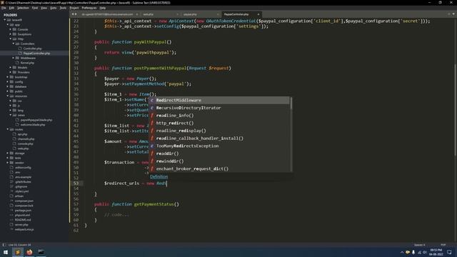Open webpack.mix.js in sidebar
Viewport: 457px width, 257px height.
24,229
